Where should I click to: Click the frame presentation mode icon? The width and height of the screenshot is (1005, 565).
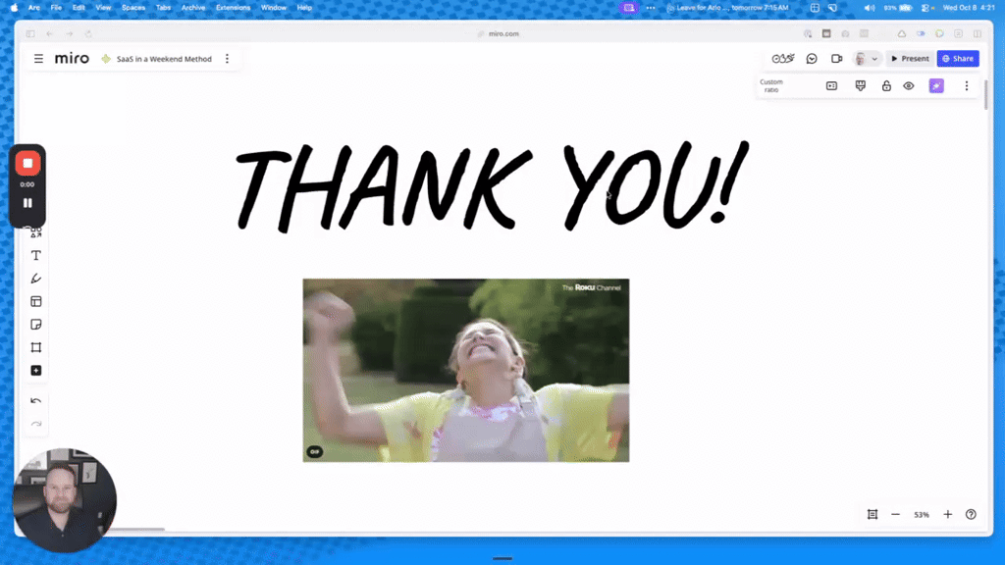831,86
